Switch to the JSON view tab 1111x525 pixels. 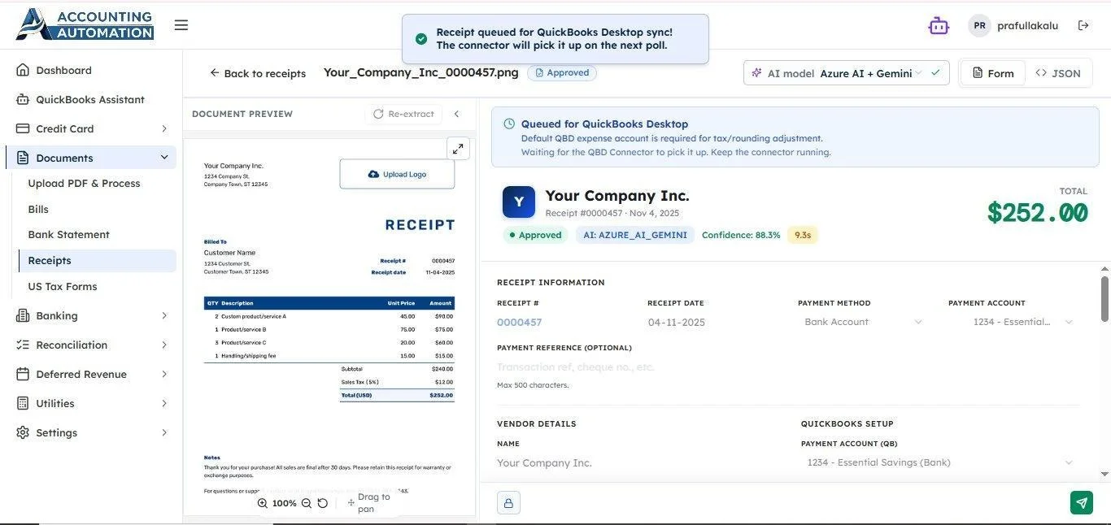pyautogui.click(x=1058, y=73)
